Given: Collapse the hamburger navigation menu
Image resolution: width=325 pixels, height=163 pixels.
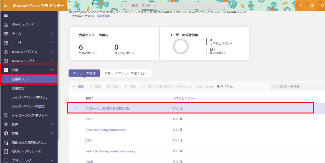Looking at the screenshot, I should pos(6,15).
